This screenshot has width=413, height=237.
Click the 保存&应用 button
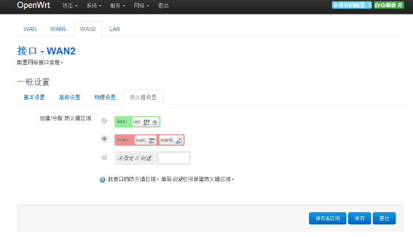[x=327, y=218]
